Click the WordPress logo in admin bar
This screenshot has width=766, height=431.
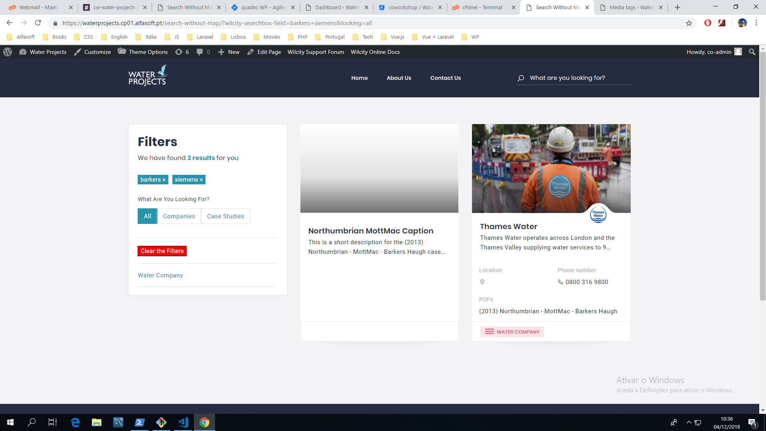pos(8,52)
